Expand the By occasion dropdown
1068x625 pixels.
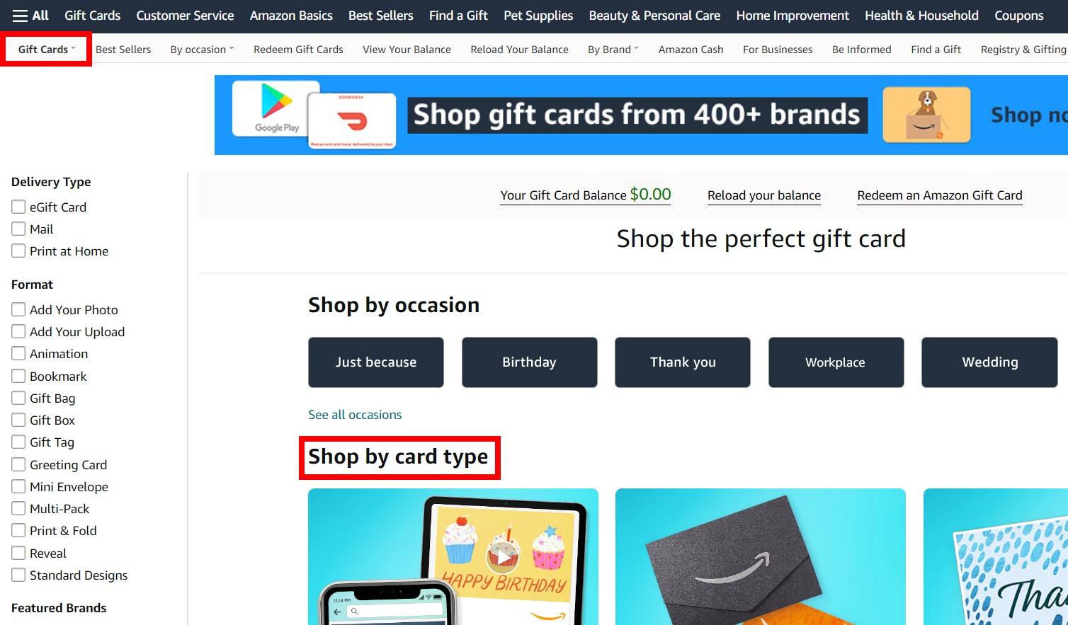[x=202, y=50]
